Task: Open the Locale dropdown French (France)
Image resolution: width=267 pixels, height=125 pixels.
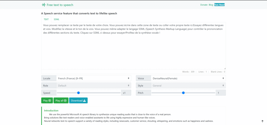Action: click(x=94, y=78)
